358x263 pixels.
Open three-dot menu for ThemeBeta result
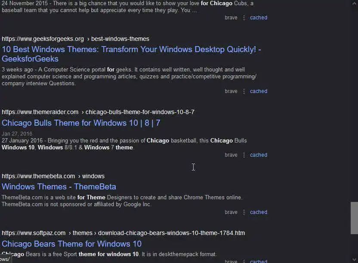click(244, 212)
